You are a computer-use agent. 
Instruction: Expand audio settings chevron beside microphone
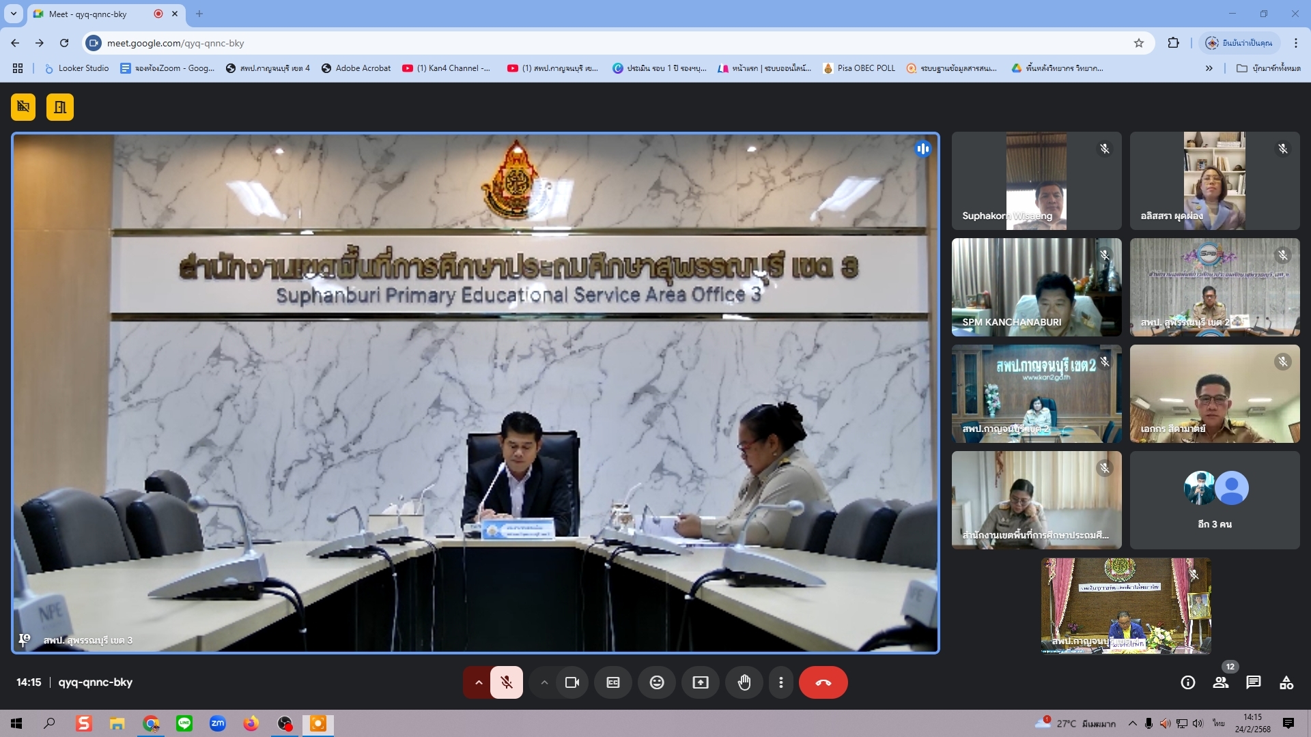(479, 682)
